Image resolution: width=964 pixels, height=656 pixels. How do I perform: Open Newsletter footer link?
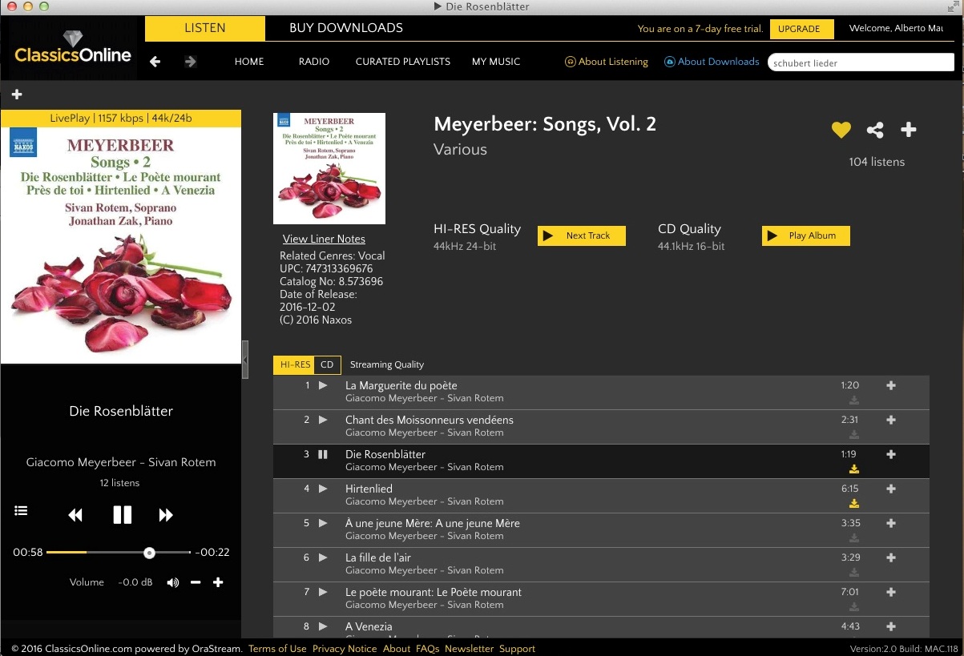(469, 649)
